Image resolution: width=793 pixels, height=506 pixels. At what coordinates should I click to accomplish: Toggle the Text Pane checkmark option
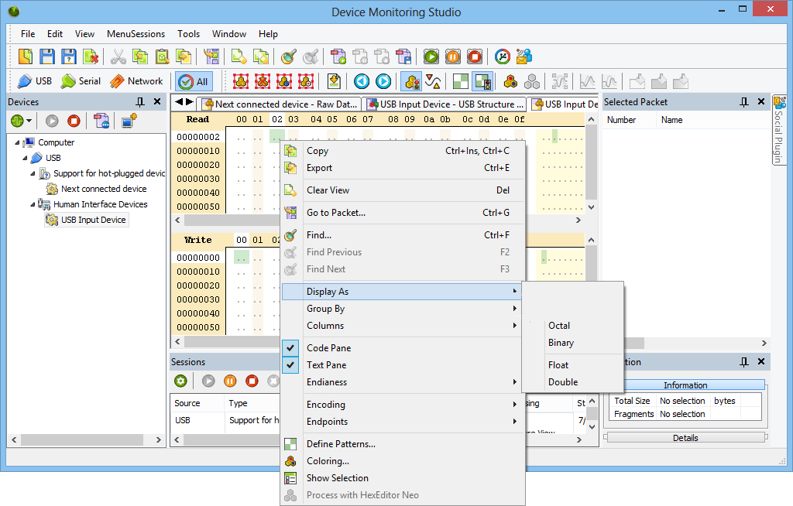(x=326, y=365)
